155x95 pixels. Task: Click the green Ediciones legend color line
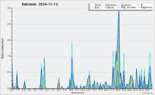(103, 5)
